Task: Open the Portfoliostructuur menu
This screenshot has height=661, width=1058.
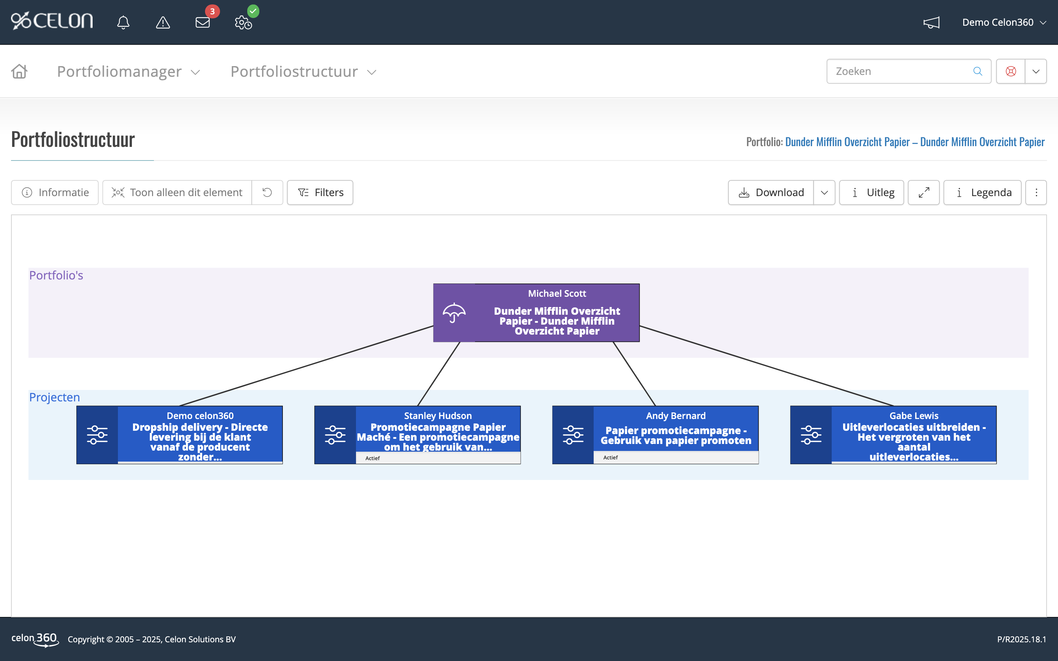Action: click(x=303, y=71)
